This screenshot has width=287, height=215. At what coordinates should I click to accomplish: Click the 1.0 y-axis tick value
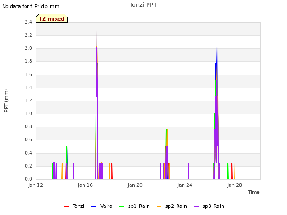pos(28,113)
